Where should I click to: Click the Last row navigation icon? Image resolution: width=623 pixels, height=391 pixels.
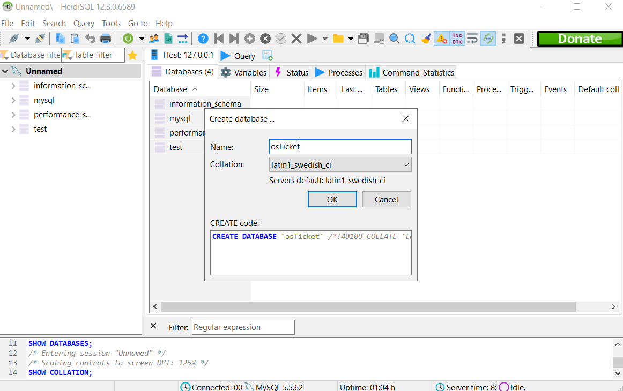[x=234, y=39]
